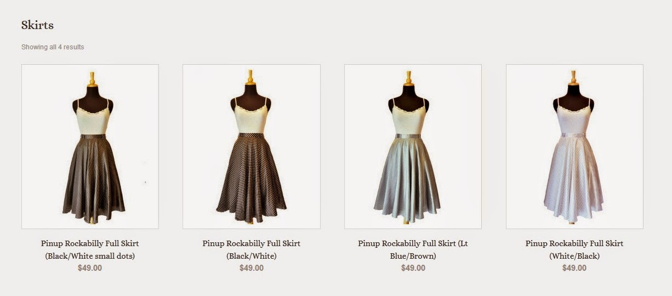
Task: Open the Black/White small dots skirt photo
Action: click(x=90, y=146)
